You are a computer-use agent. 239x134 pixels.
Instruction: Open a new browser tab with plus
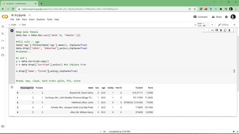point(41,3)
